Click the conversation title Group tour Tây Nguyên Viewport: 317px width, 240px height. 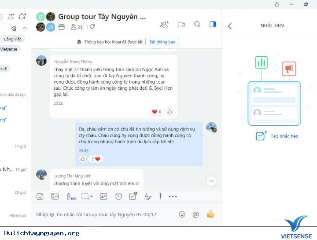(102, 17)
